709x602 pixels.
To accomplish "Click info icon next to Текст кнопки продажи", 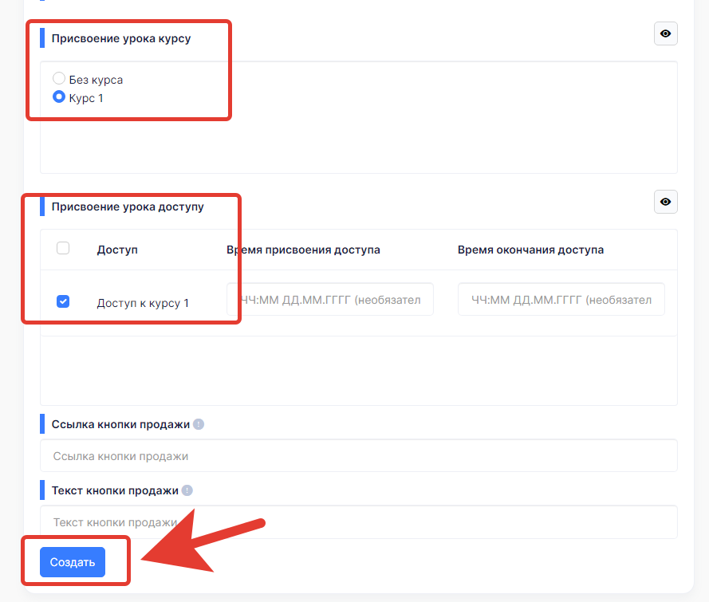I will 187,490.
